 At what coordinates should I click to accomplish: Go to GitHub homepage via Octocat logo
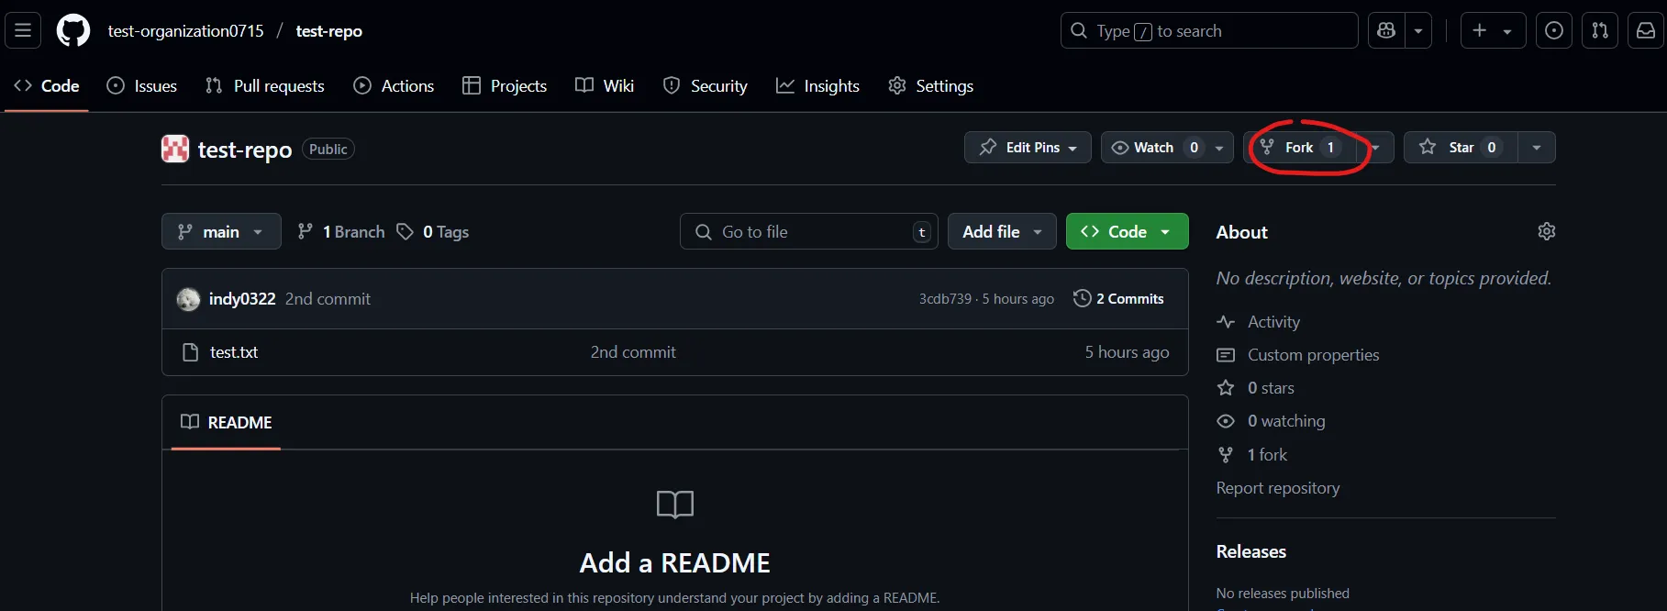[73, 30]
